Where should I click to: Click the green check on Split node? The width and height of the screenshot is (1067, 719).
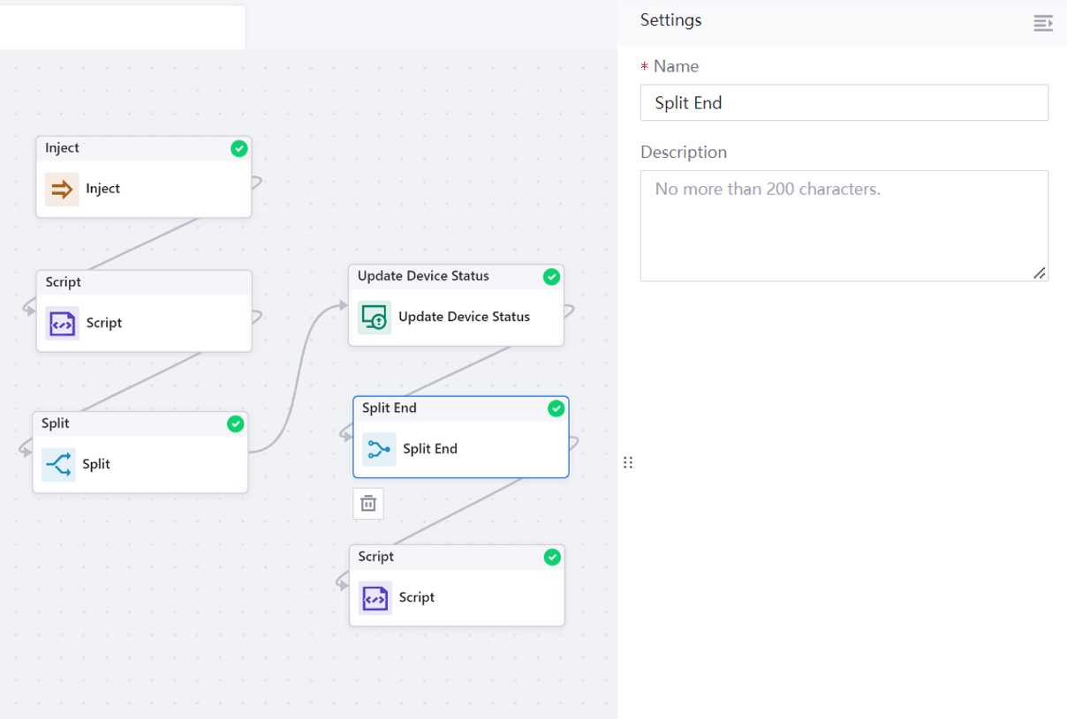coord(235,424)
